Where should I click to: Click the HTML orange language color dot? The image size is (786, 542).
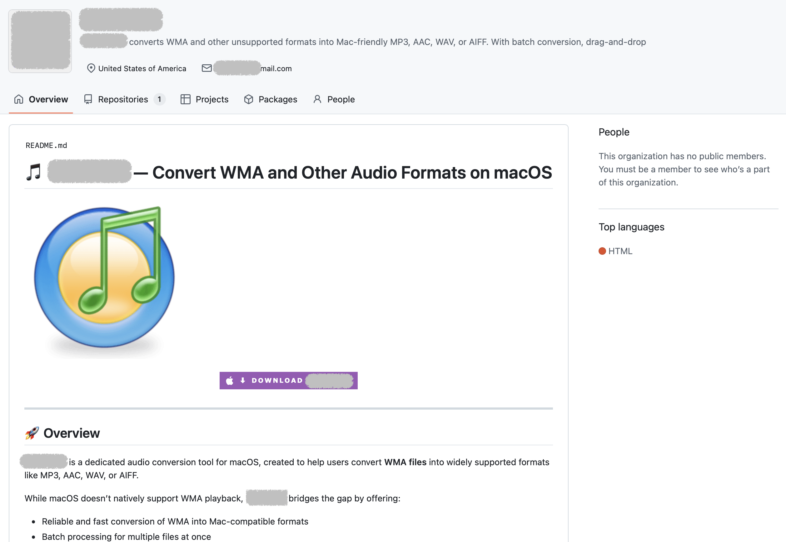(x=602, y=251)
